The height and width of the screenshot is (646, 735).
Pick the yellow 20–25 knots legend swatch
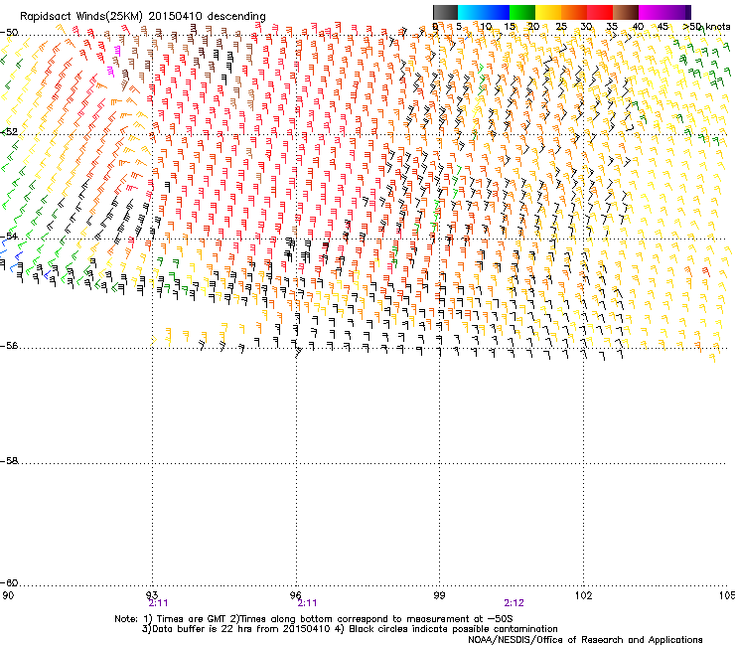[x=548, y=12]
